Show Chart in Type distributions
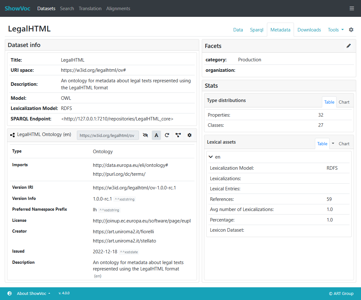361x300 pixels. [x=344, y=102]
